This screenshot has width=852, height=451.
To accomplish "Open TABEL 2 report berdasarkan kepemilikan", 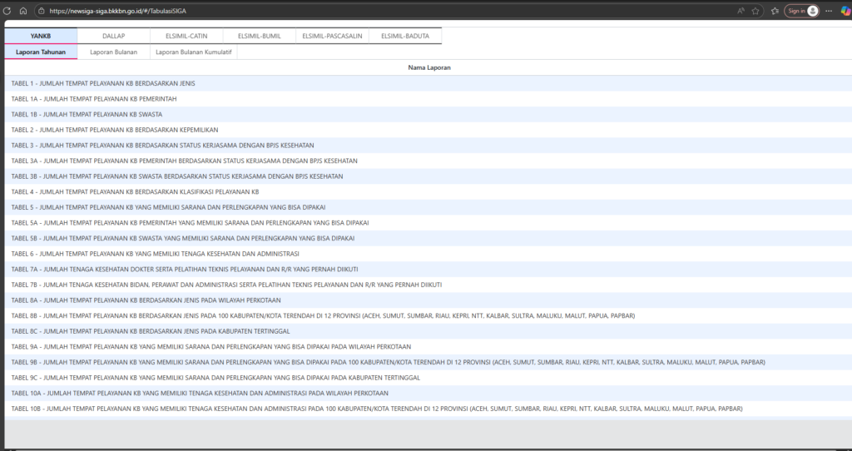I will tap(114, 130).
